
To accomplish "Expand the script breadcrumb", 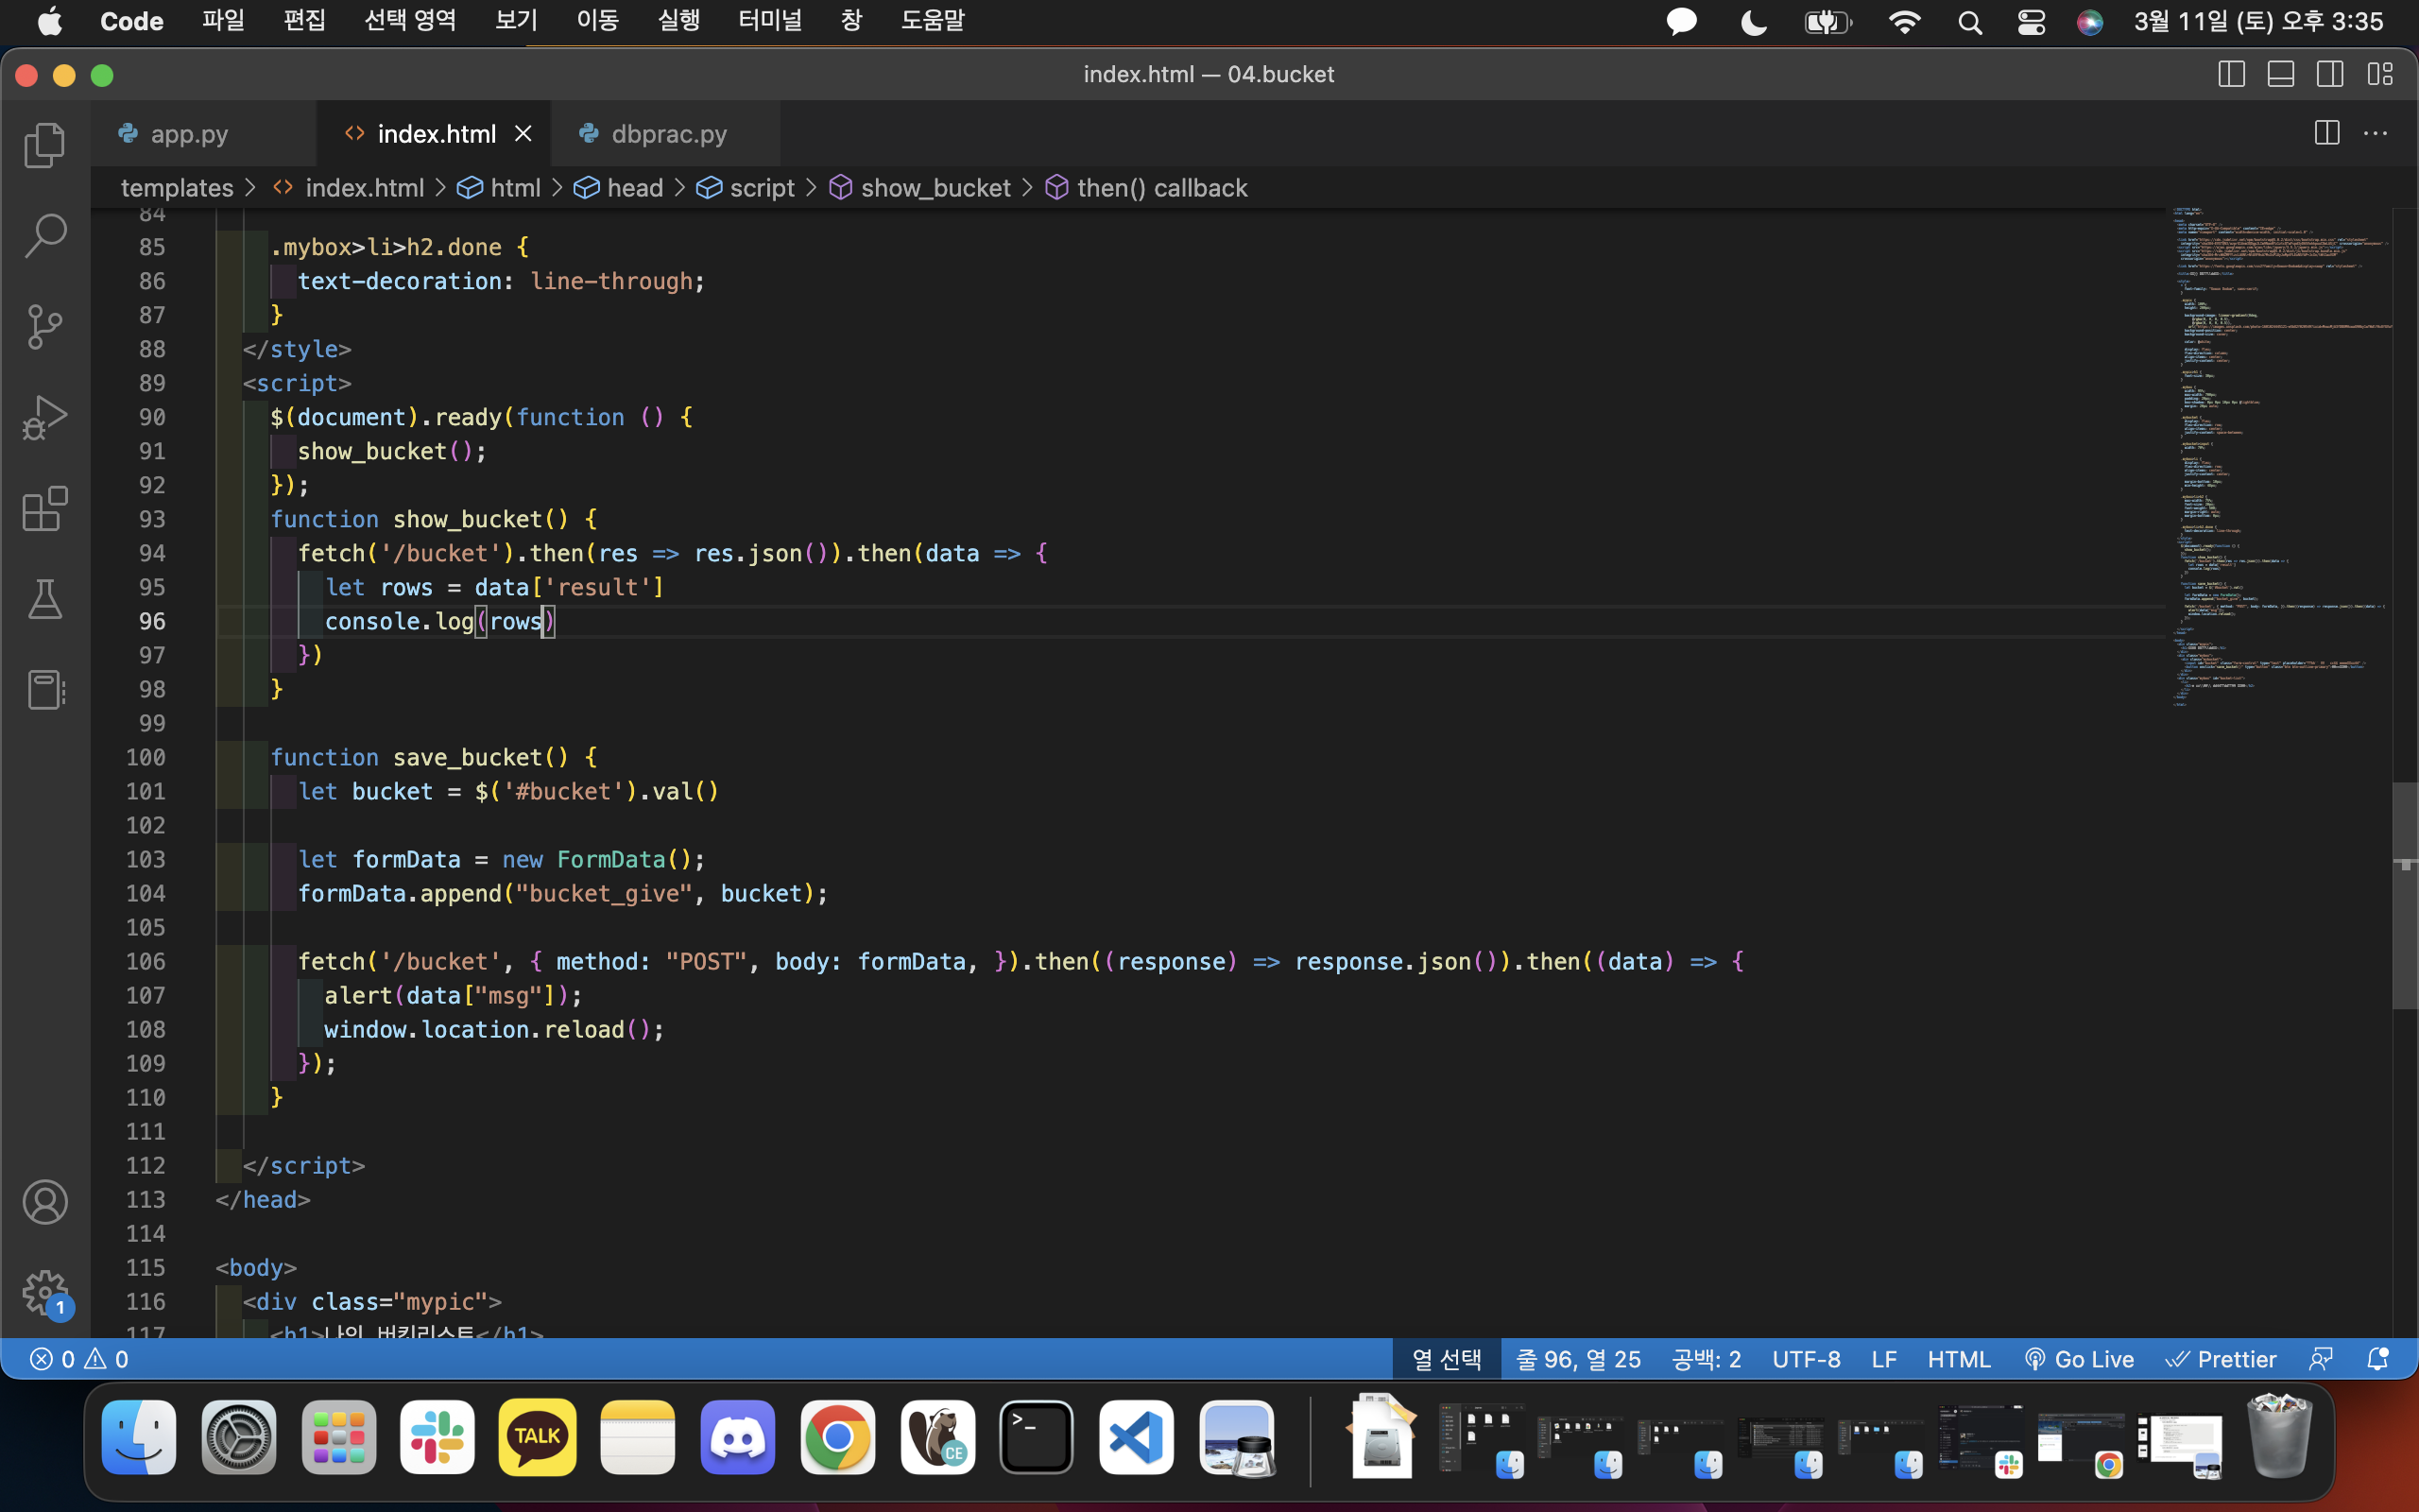I will 746,188.
